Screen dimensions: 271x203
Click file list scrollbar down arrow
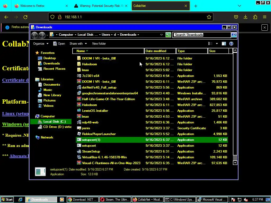point(235,163)
